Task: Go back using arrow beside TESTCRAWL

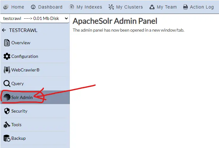Action: pyautogui.click(x=4, y=30)
